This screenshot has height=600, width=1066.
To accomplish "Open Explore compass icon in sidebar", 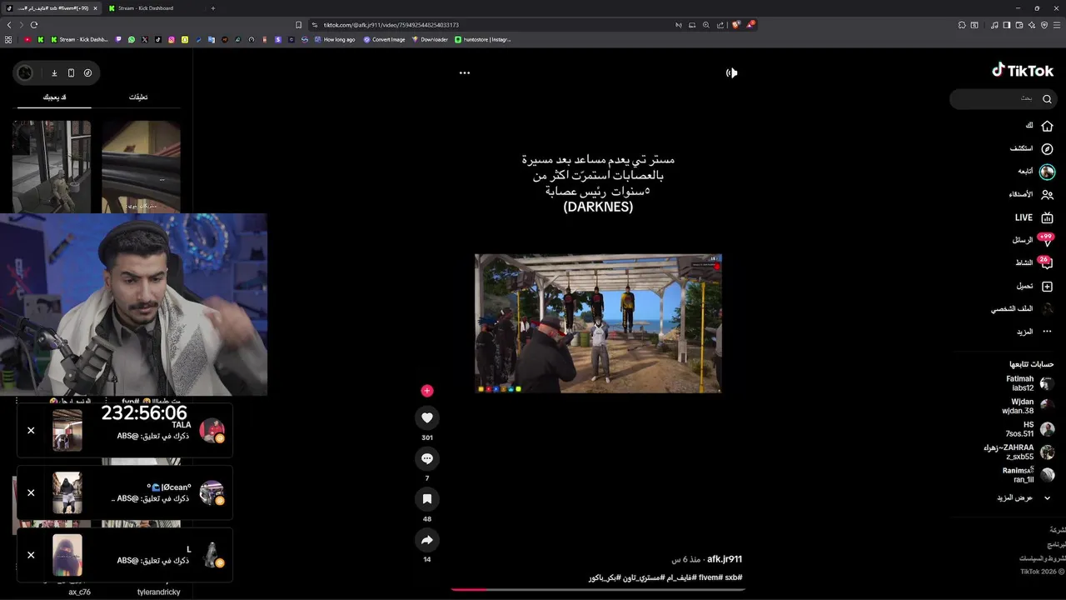I will click(x=1047, y=148).
